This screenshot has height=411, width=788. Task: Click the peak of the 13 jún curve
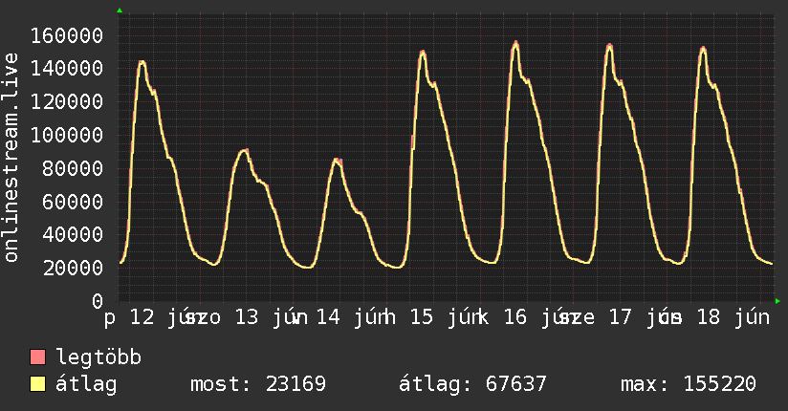[245, 150]
